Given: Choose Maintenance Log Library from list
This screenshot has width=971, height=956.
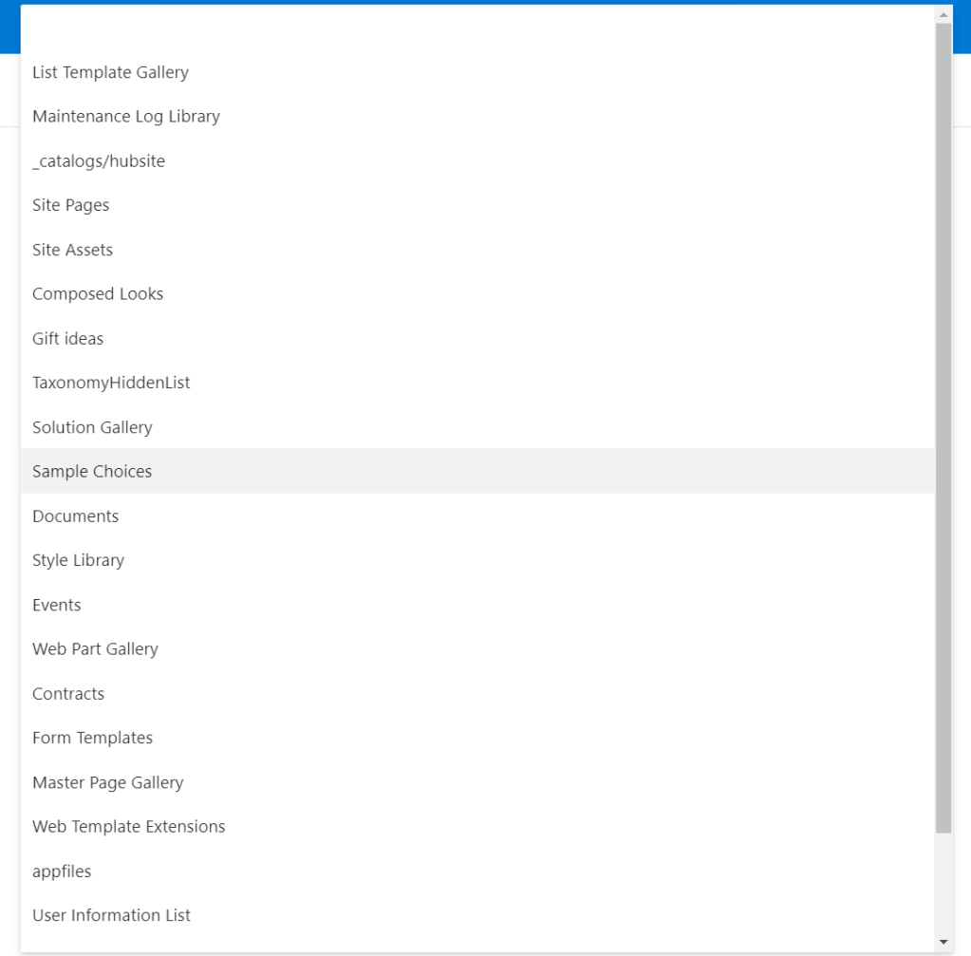Looking at the screenshot, I should [x=126, y=117].
